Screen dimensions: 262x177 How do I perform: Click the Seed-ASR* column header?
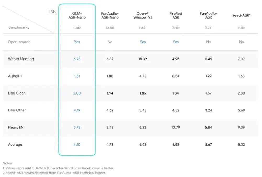point(241,15)
